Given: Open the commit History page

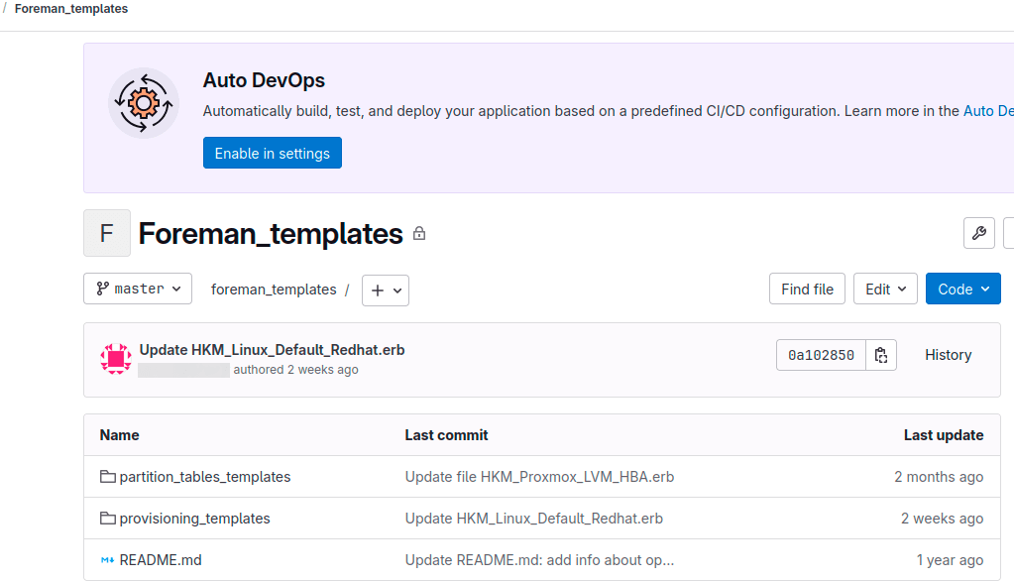Looking at the screenshot, I should [948, 355].
